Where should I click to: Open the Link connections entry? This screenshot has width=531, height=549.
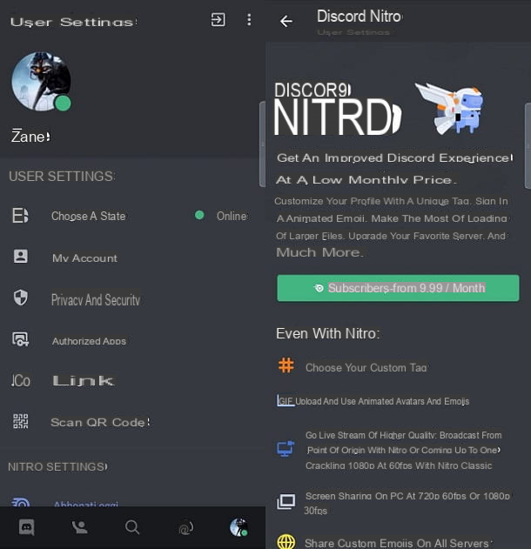(x=132, y=381)
